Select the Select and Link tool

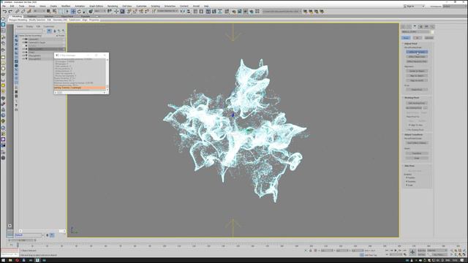point(17,12)
